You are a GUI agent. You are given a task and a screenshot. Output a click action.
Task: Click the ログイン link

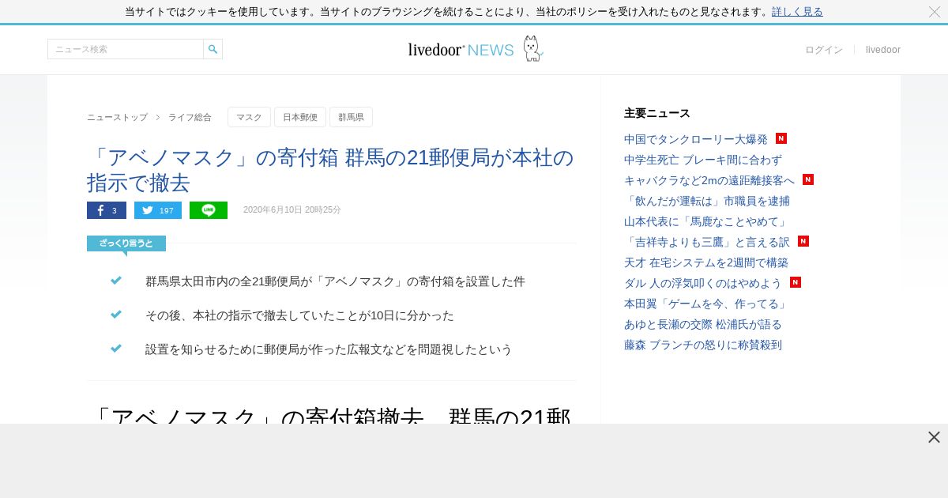pos(824,50)
